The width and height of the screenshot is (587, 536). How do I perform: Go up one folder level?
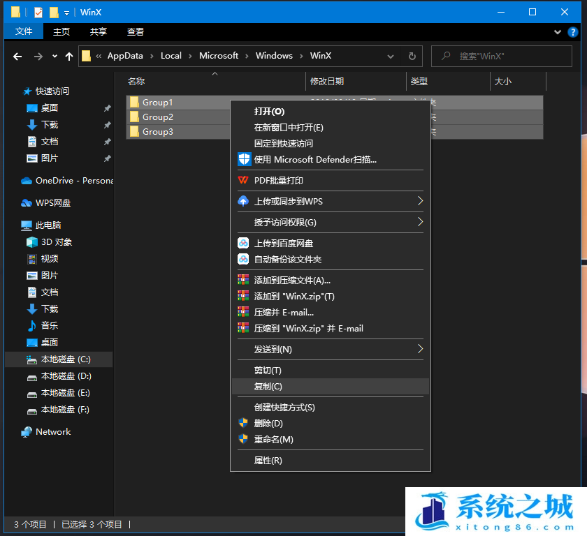69,57
